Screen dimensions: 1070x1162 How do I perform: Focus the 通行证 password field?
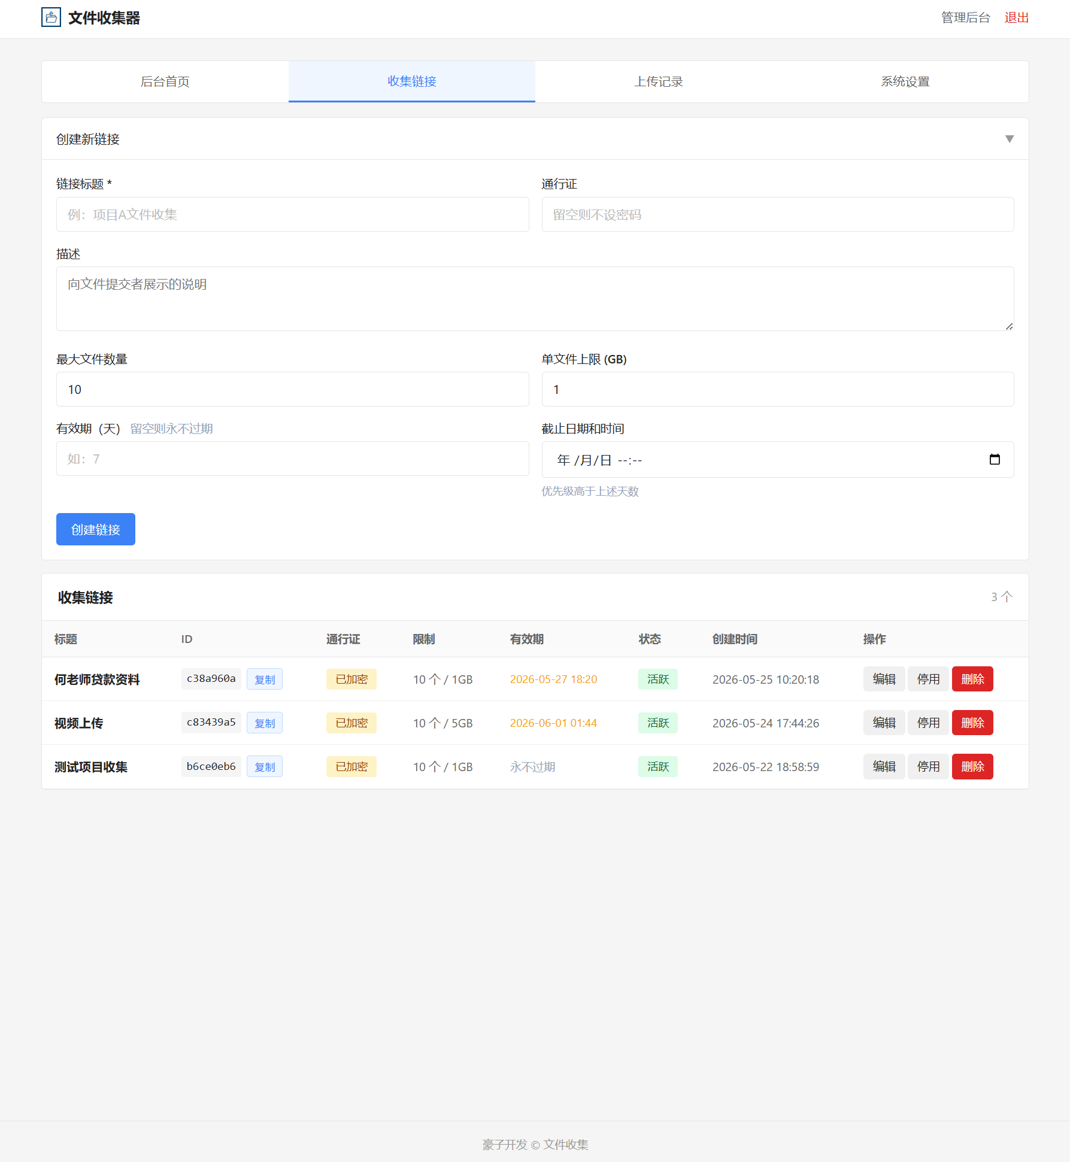778,214
